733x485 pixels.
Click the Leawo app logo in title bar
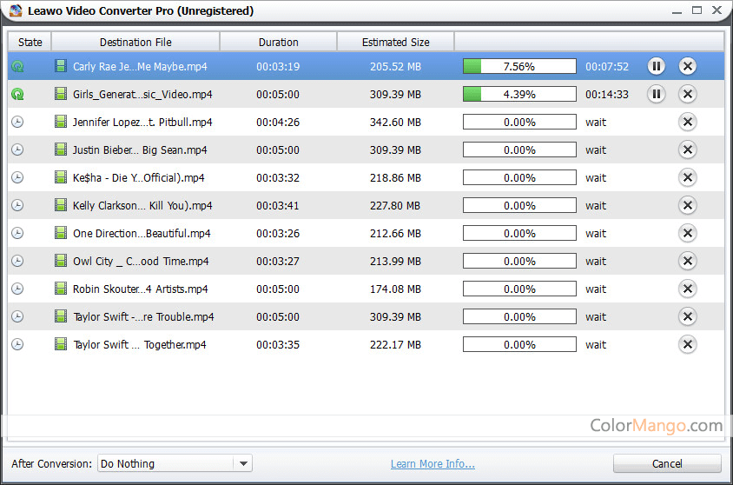(x=16, y=10)
